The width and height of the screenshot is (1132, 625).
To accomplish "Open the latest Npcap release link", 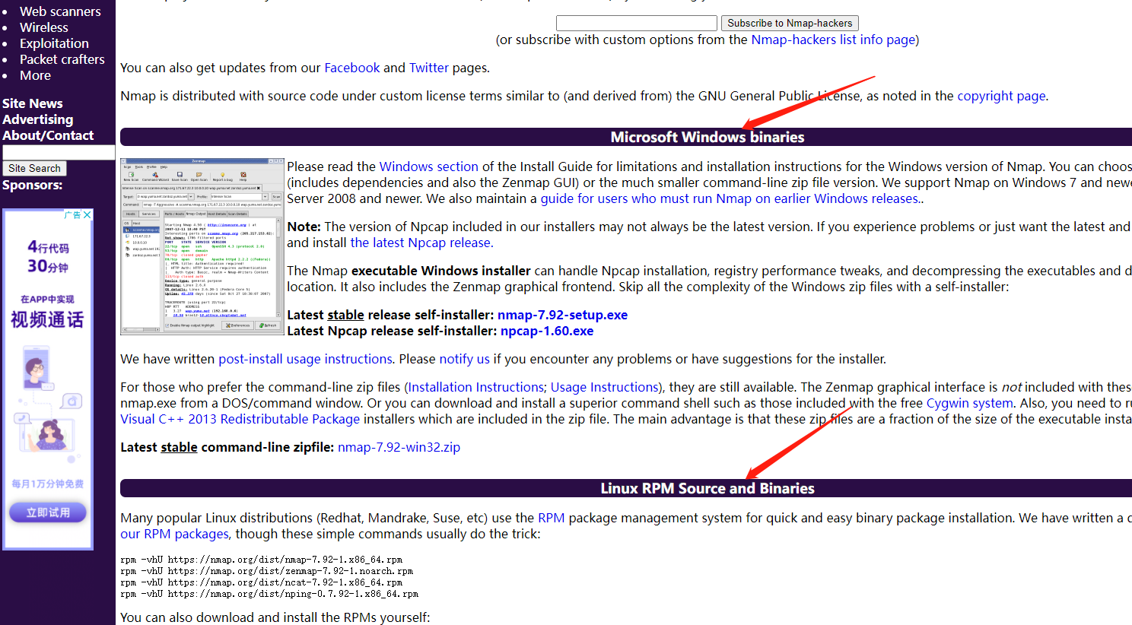I will click(x=421, y=243).
